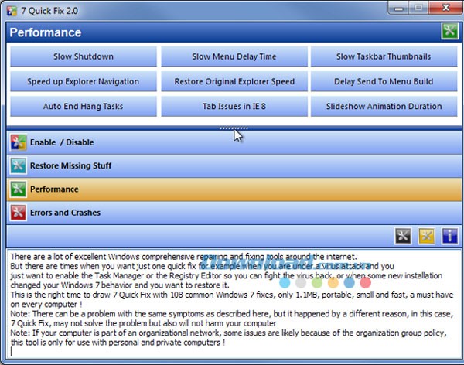Switch to Restore Missing Stuff section
Image resolution: width=464 pixels, height=365 pixels.
pos(70,165)
